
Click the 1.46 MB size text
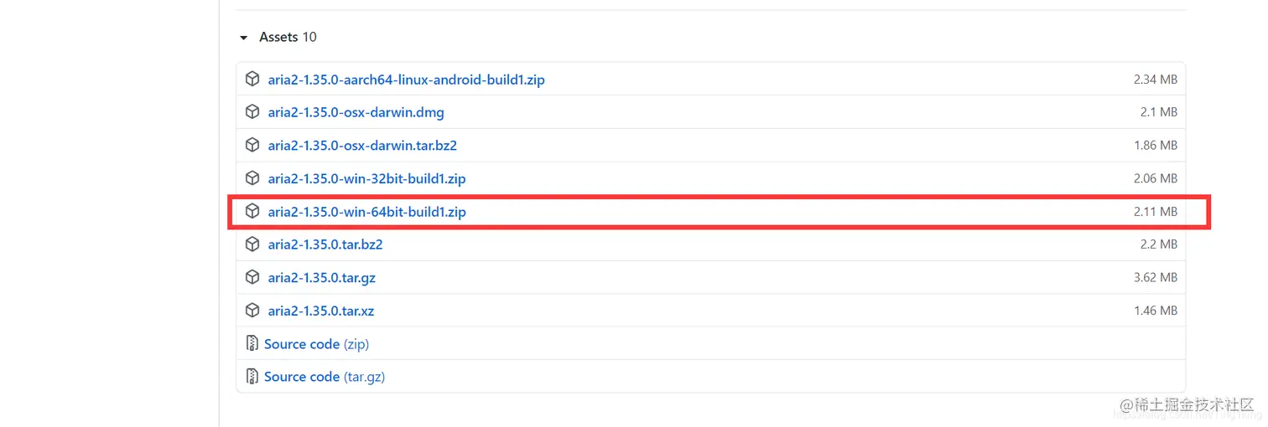pos(1156,311)
